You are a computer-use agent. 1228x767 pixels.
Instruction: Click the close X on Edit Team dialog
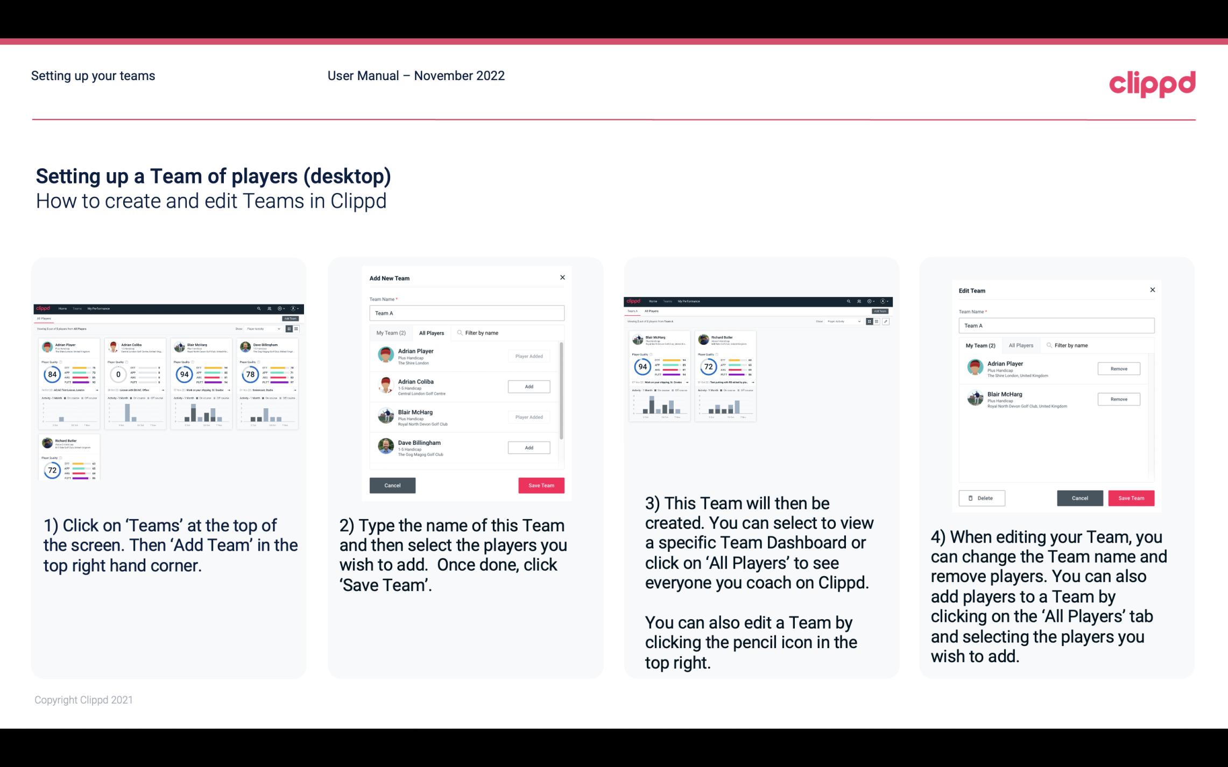(1152, 290)
